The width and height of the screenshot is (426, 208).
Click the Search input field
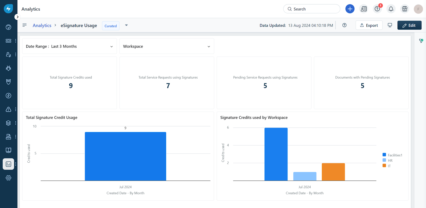(x=312, y=9)
